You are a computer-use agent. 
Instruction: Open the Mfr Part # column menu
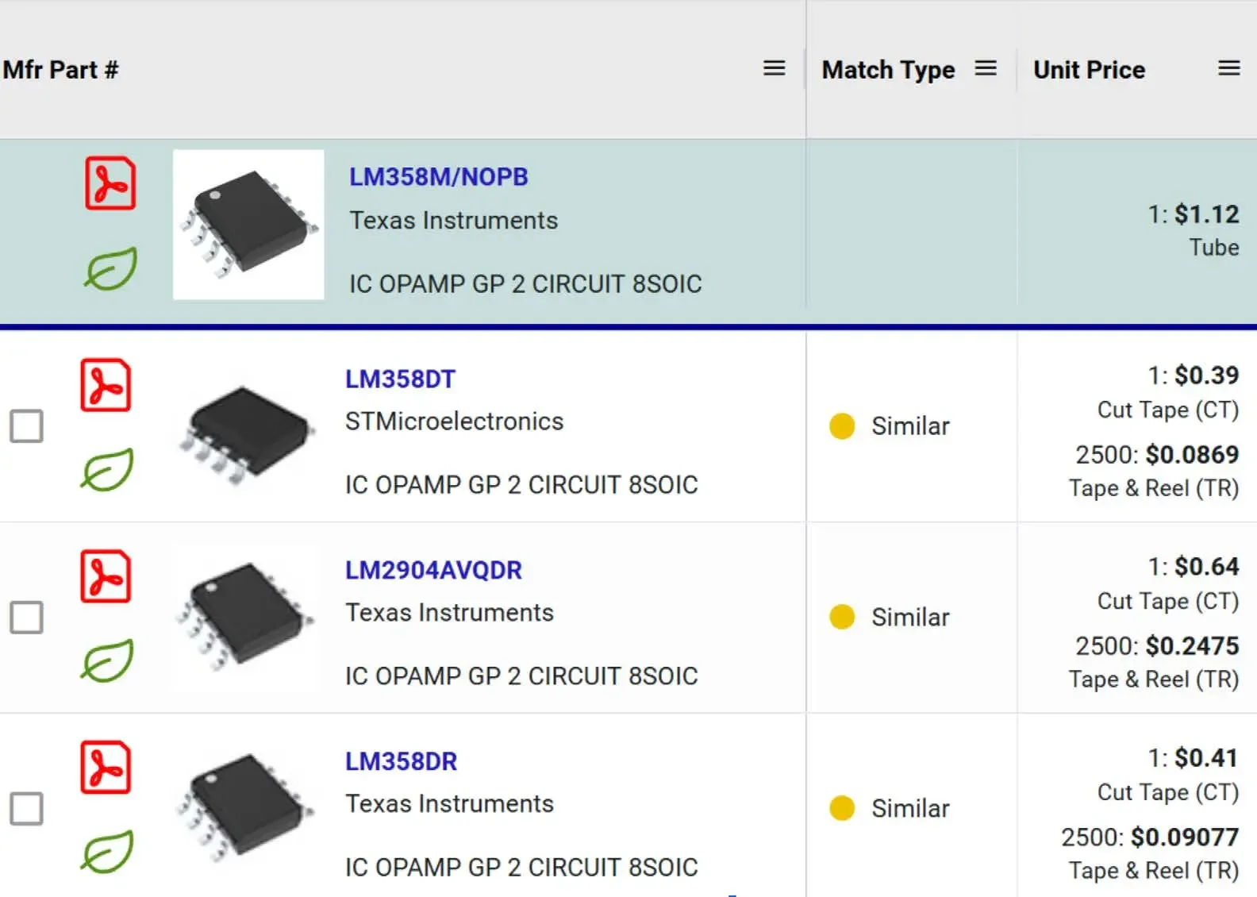(x=774, y=69)
